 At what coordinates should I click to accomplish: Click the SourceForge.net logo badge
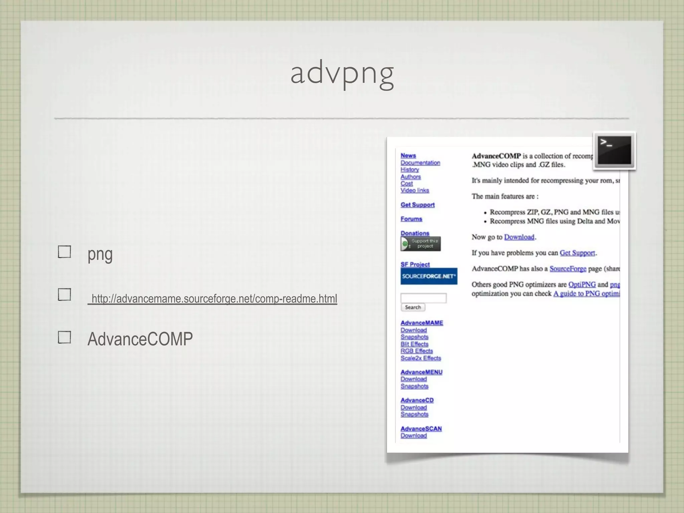pos(429,276)
